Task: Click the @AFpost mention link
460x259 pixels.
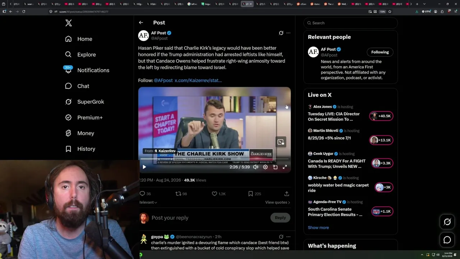Action: (x=163, y=80)
